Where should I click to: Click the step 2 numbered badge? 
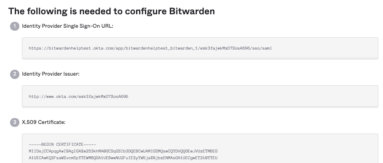point(15,74)
